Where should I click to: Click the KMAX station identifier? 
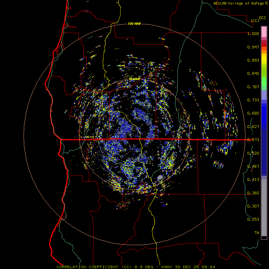(167, 267)
